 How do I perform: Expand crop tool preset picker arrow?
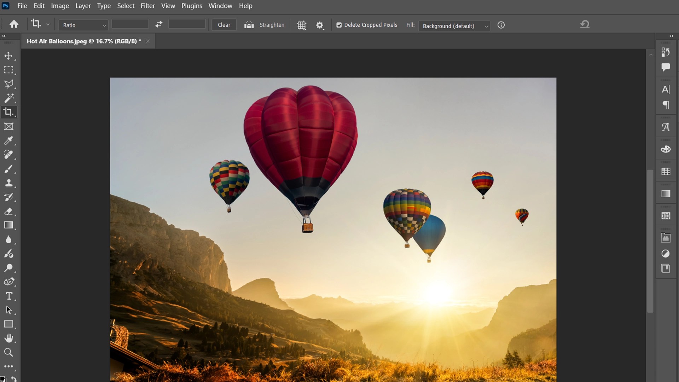pos(48,25)
